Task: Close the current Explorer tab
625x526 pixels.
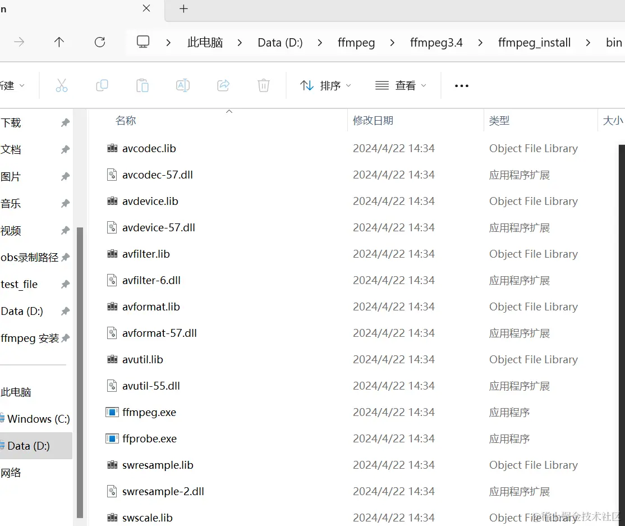Action: [146, 8]
